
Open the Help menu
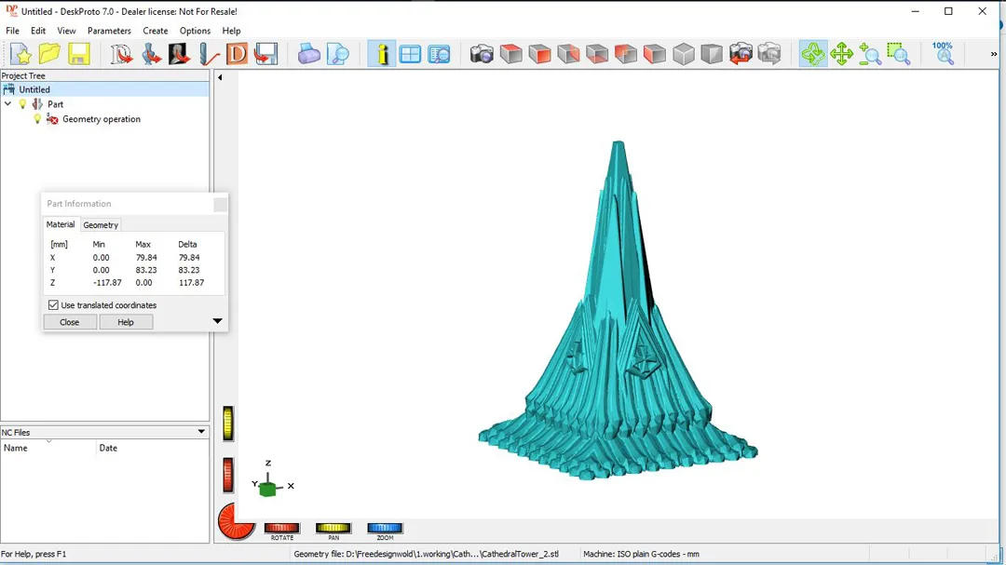coord(231,30)
